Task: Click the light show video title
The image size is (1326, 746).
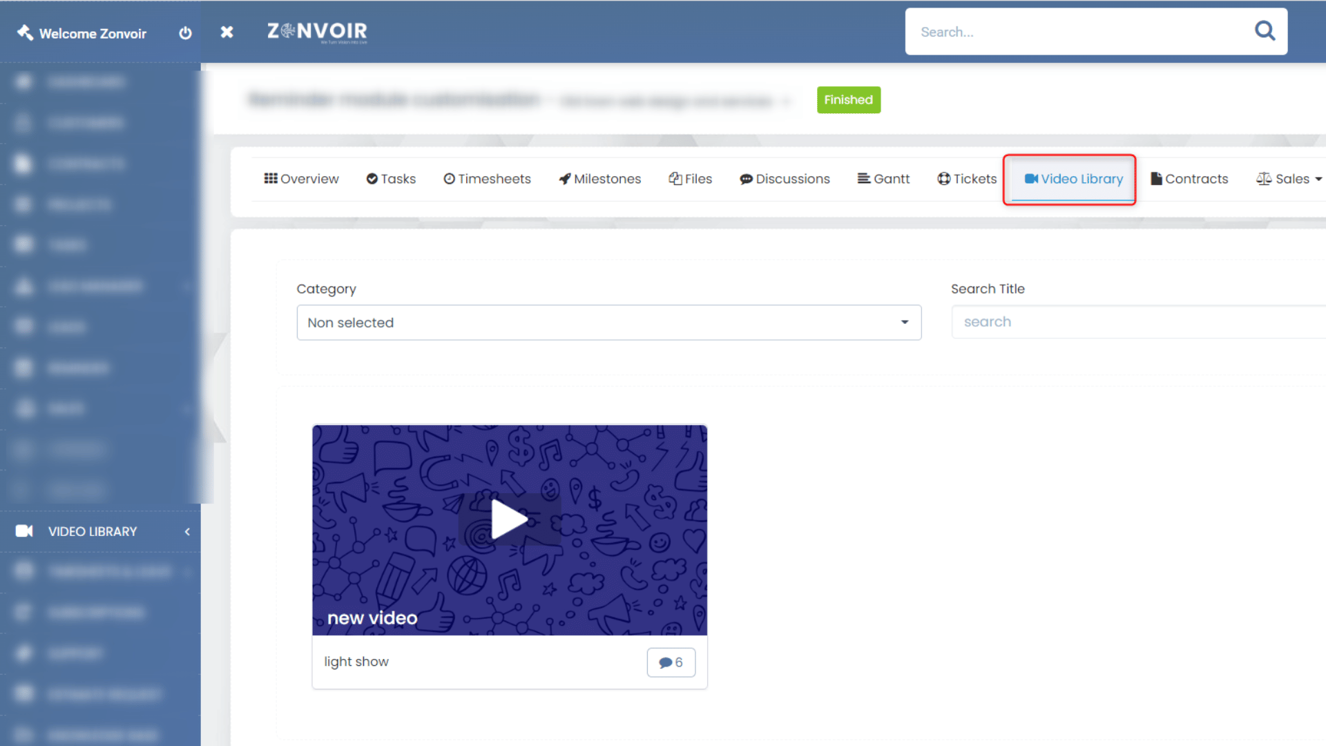Action: pyautogui.click(x=356, y=662)
